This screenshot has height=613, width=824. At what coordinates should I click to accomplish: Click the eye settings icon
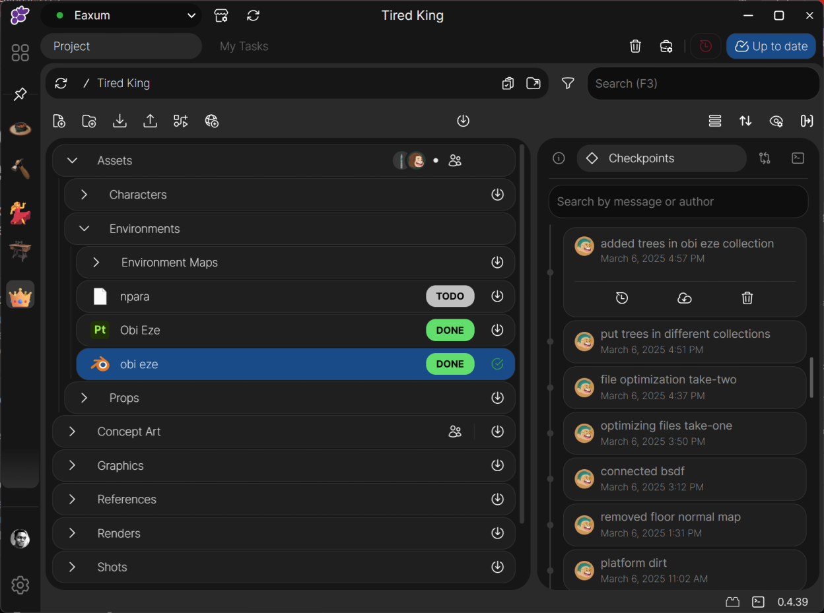click(776, 121)
